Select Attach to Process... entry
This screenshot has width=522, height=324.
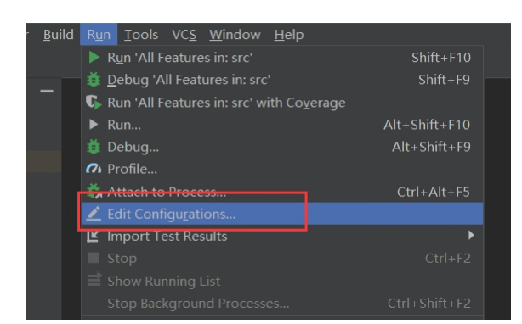tap(282, 192)
